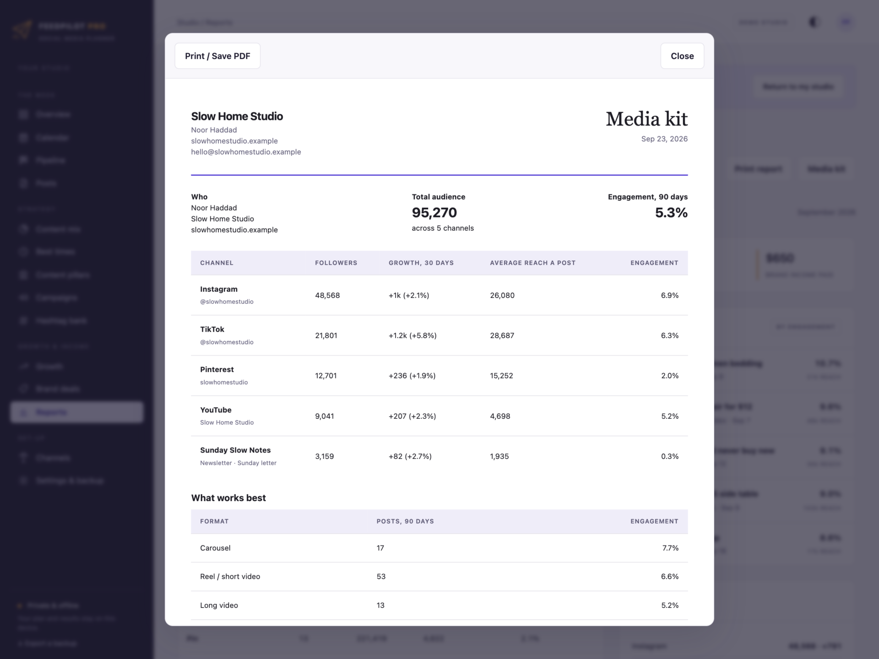The width and height of the screenshot is (879, 659).
Task: Click the AVERAGE REACH A POST header
Action: (x=532, y=263)
